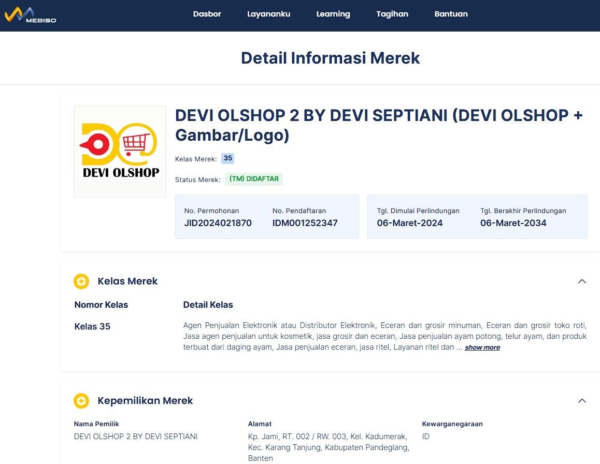Image resolution: width=600 pixels, height=464 pixels.
Task: Click the end date 06-Maret-2034
Action: tap(513, 223)
